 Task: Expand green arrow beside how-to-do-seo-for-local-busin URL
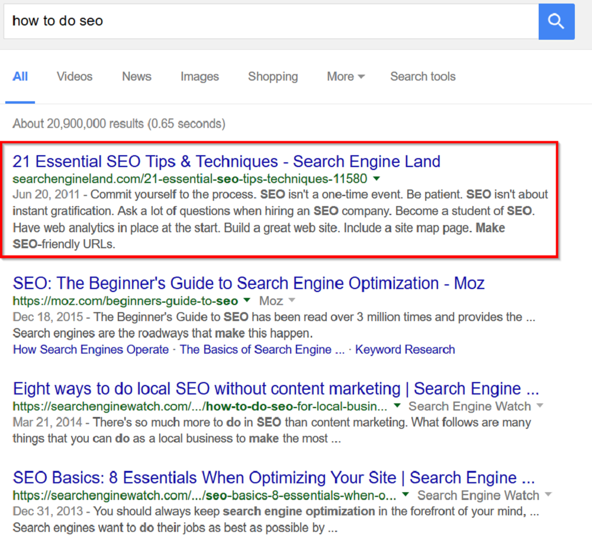click(397, 406)
